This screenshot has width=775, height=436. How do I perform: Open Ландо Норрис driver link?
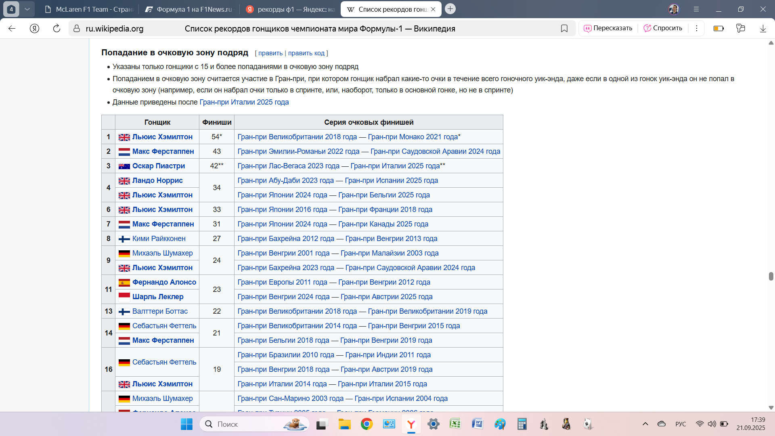pos(157,180)
